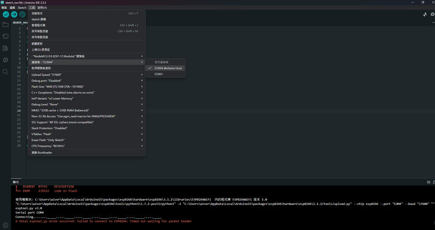Click the "Serial port COM4" console line
The image size is (435, 230).
pyautogui.click(x=30, y=213)
